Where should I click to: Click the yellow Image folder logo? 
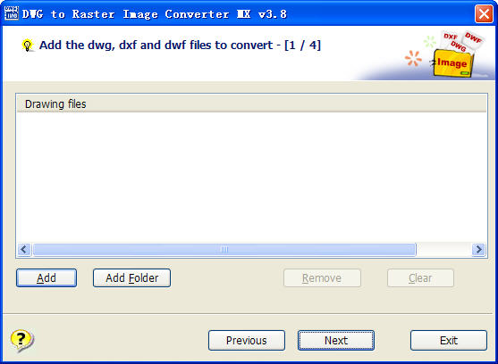(453, 62)
